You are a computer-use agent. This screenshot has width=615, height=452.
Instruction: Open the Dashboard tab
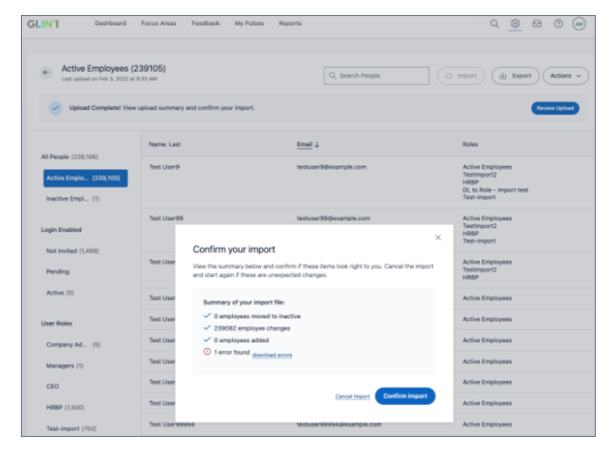click(x=111, y=23)
